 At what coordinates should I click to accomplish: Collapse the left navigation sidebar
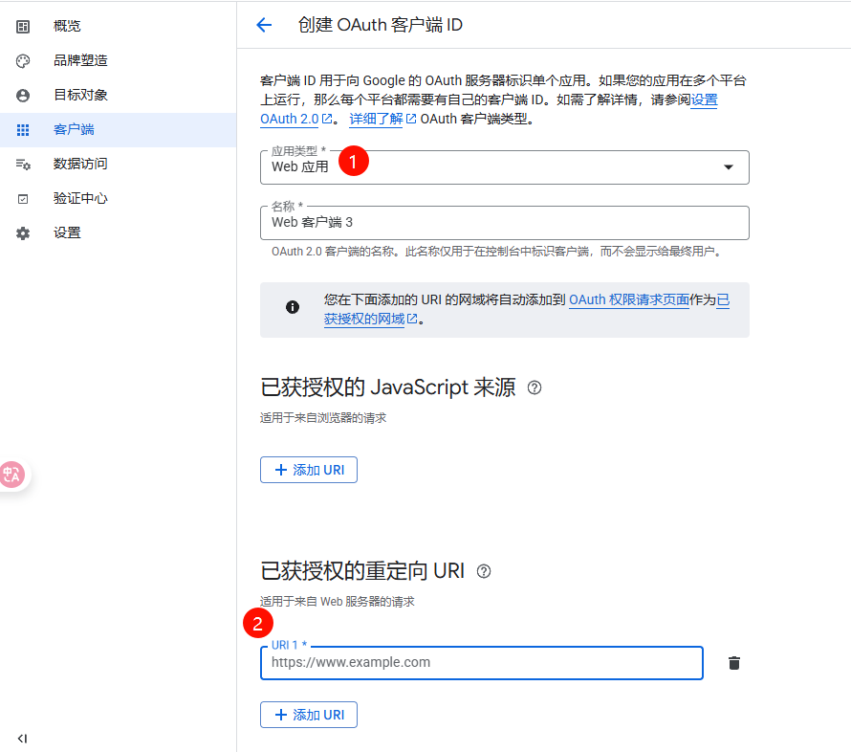[x=23, y=738]
